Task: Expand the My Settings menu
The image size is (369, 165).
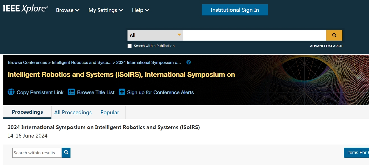Action: point(106,10)
